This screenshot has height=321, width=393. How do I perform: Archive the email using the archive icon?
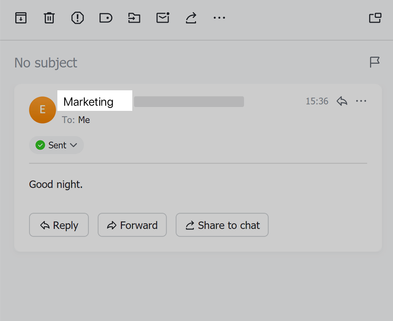coord(21,18)
